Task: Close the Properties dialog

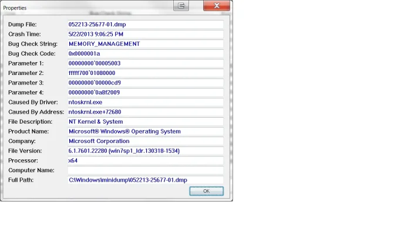Action: pyautogui.click(x=217, y=6)
